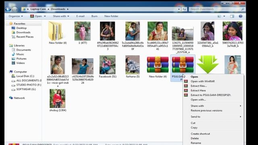Screen dimensions: 258x145
Task: Choose Create shortcut in context menu
Action: click(x=213, y=134)
